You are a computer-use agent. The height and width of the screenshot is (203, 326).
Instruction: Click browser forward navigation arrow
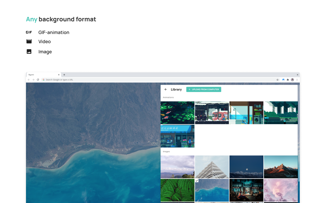tap(33, 80)
